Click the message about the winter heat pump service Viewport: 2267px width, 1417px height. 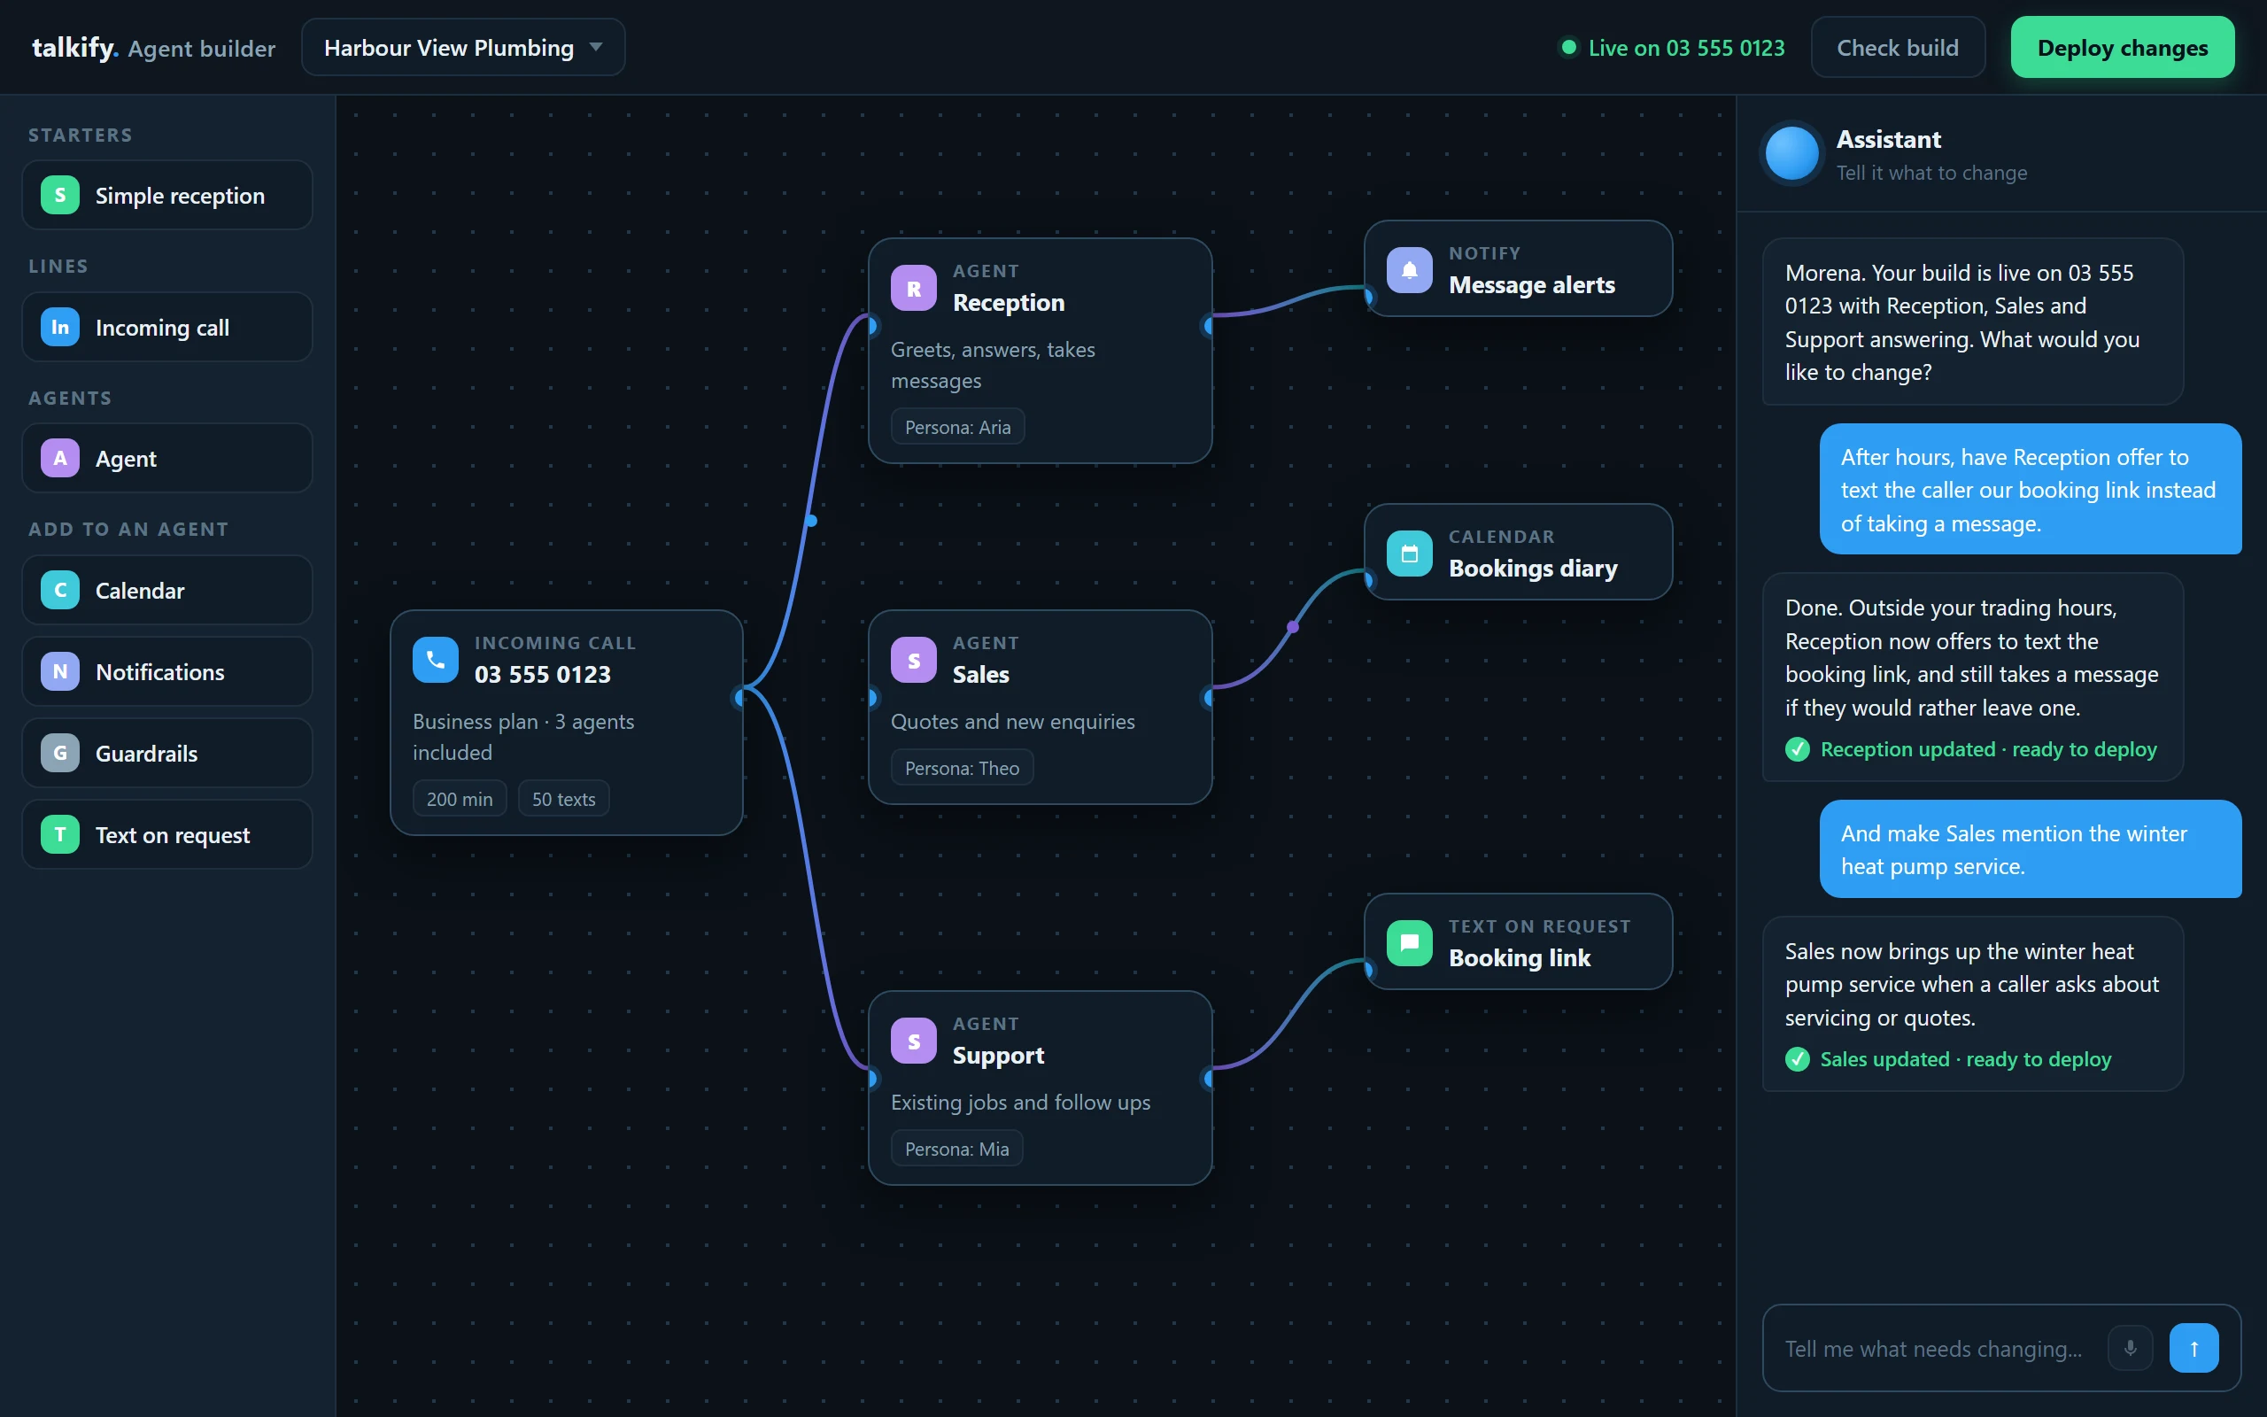click(2030, 849)
